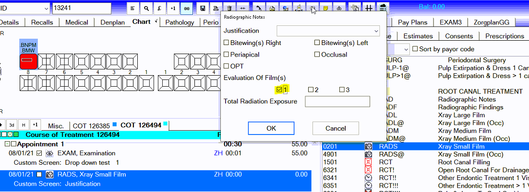
Task: Open the COT 126385 tab
Action: pyautogui.click(x=91, y=125)
